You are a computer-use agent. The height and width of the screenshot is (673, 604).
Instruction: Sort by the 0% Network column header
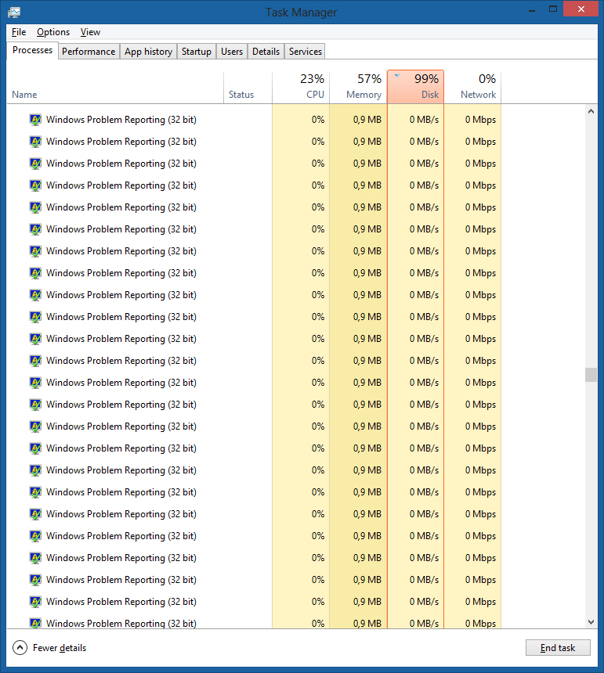click(472, 88)
